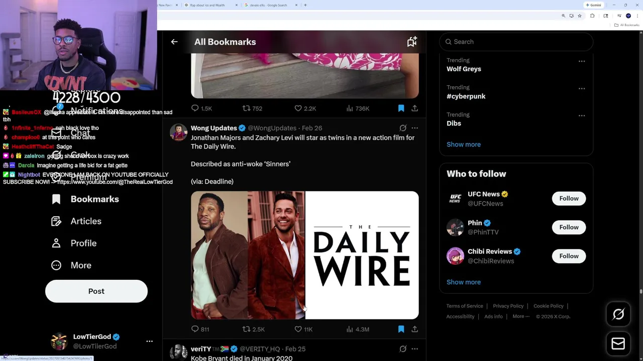Open more options for Wolf Greys trend

click(x=582, y=61)
